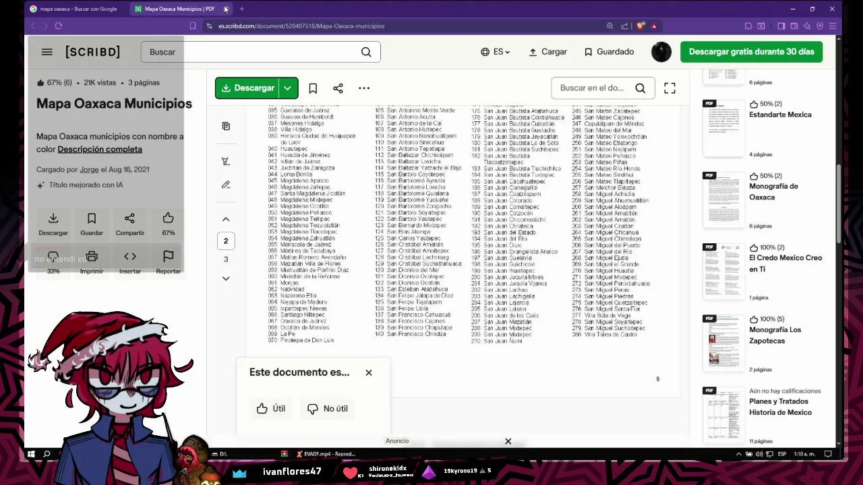Click the search icon in document search
The height and width of the screenshot is (485, 863).
[641, 88]
